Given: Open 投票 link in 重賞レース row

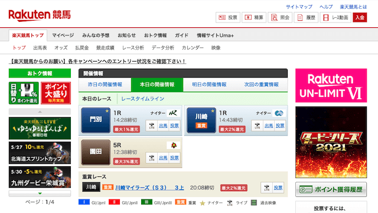Looking at the screenshot, I should (278, 188).
